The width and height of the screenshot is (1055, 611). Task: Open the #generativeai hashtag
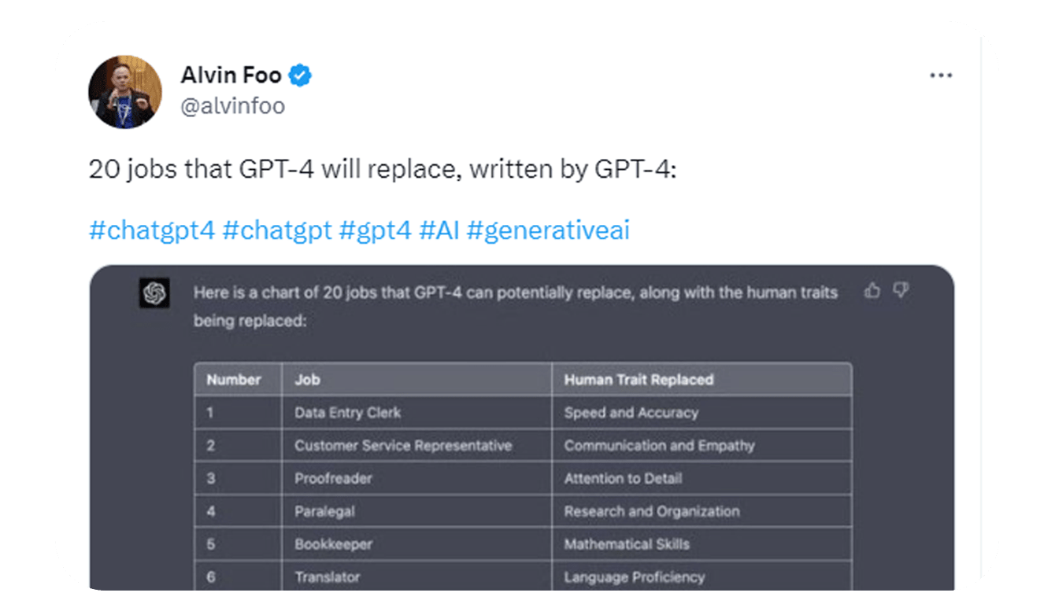pos(548,230)
